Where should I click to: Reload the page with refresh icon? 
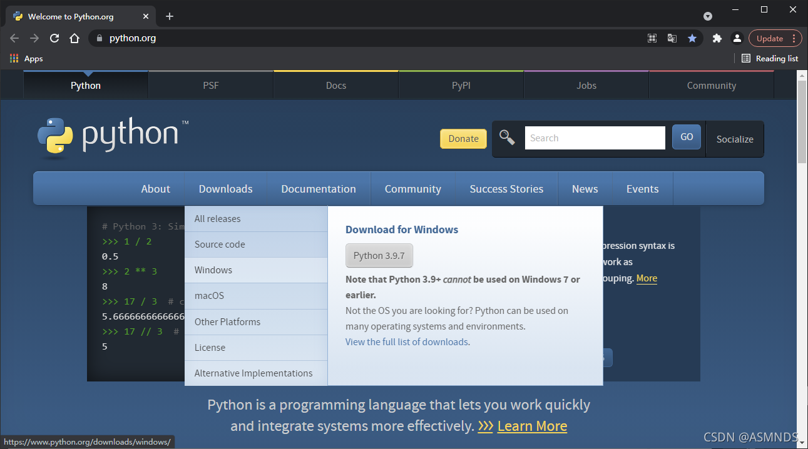pos(54,38)
